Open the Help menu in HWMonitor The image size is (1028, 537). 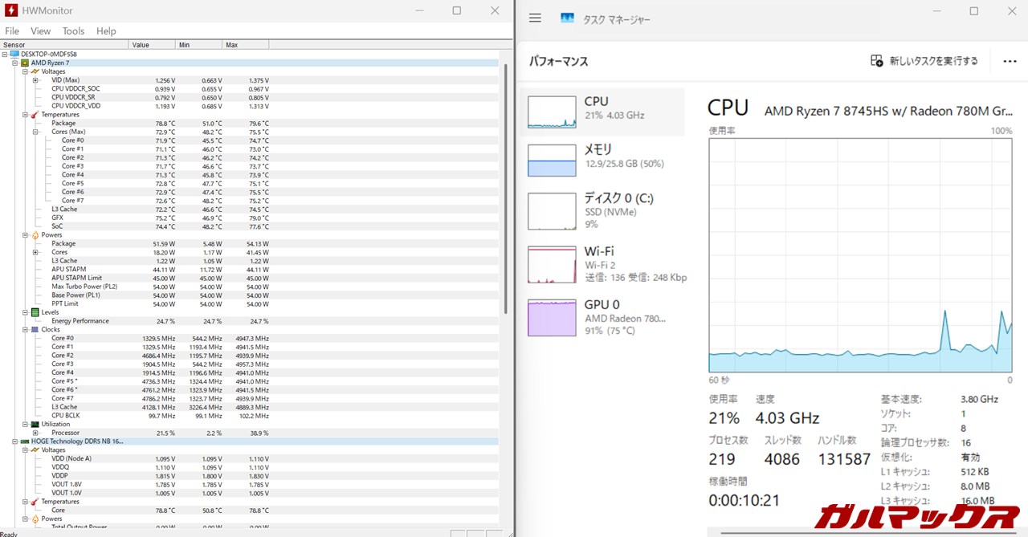pyautogui.click(x=106, y=31)
